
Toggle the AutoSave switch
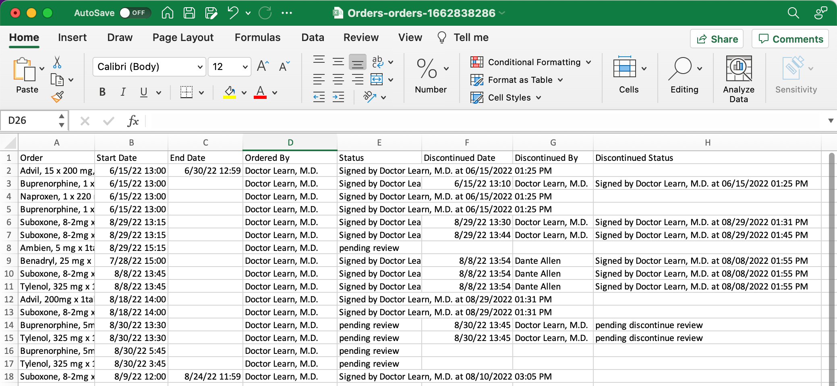click(135, 13)
